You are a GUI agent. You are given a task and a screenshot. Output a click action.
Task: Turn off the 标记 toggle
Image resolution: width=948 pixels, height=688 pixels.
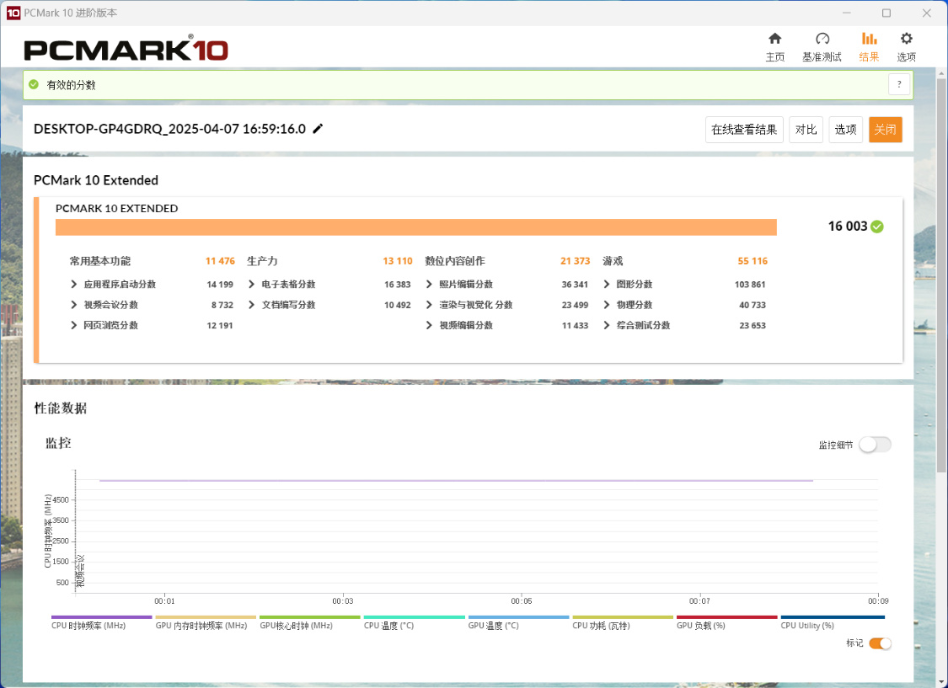880,643
